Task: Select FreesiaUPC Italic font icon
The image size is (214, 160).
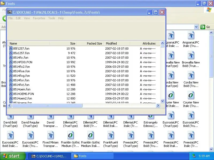Action: [x=191, y=135]
